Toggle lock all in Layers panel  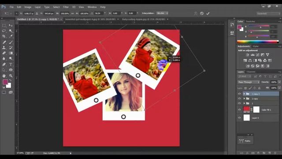point(259,88)
